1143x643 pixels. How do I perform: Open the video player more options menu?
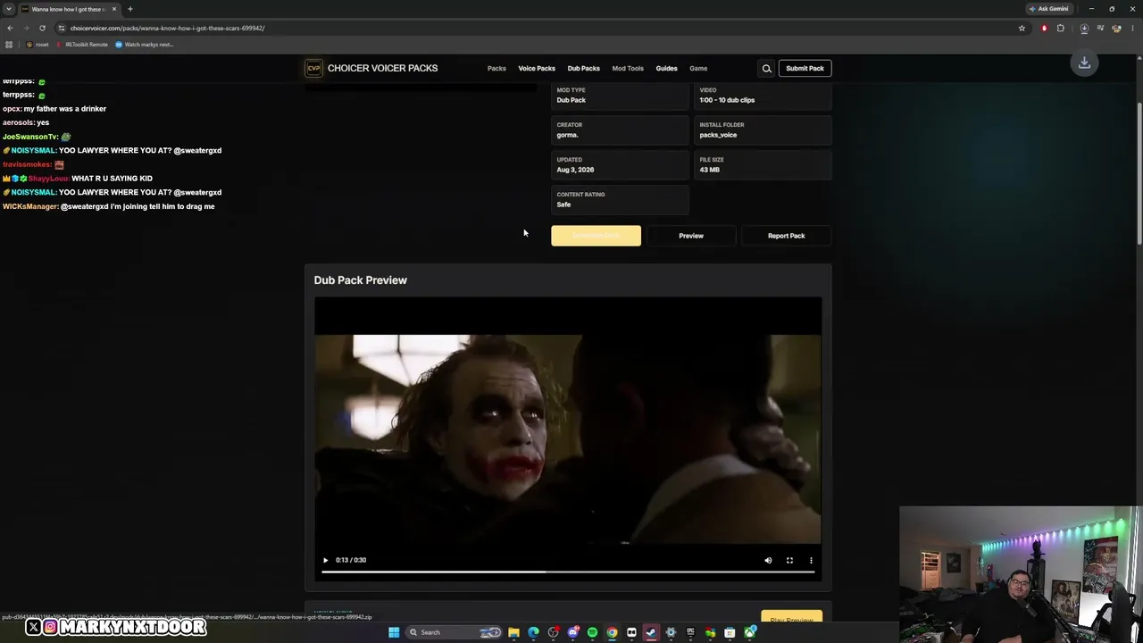point(811,560)
